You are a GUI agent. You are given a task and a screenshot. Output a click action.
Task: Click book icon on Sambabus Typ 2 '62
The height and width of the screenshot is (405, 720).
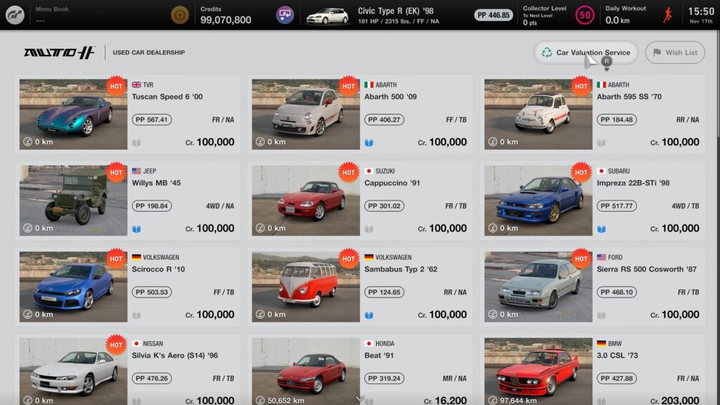(x=368, y=316)
